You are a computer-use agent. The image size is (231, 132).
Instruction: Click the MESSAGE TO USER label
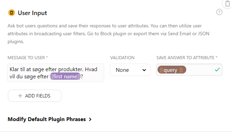click(x=26, y=58)
